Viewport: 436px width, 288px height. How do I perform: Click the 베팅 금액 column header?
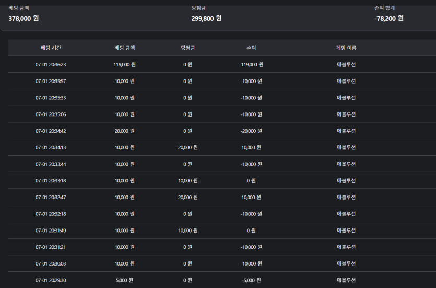pyautogui.click(x=125, y=48)
